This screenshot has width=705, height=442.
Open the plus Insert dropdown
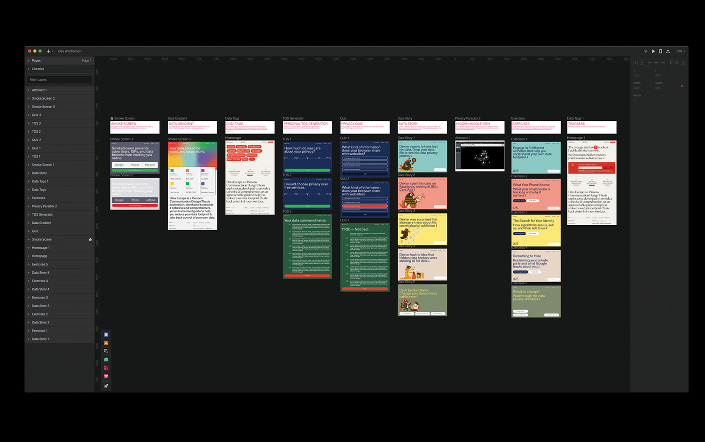click(49, 51)
